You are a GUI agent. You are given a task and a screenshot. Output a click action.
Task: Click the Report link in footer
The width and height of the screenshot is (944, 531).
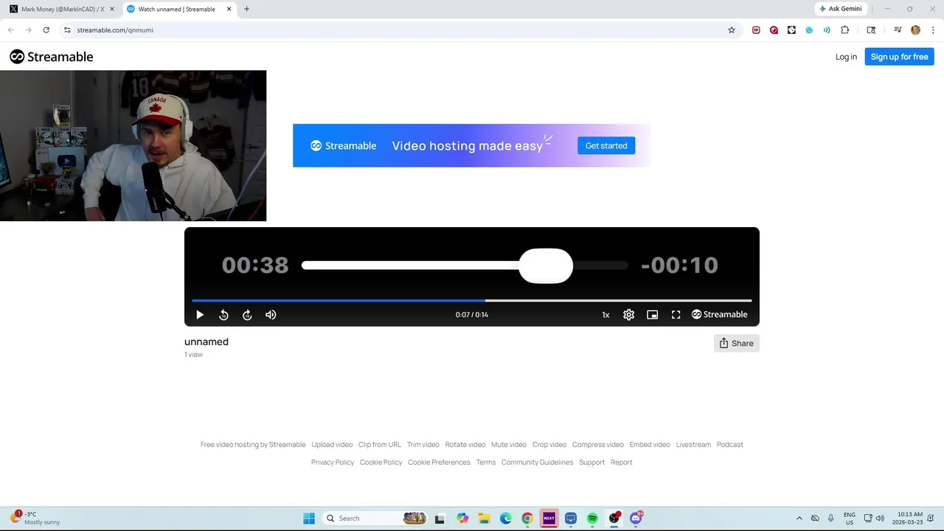click(622, 462)
